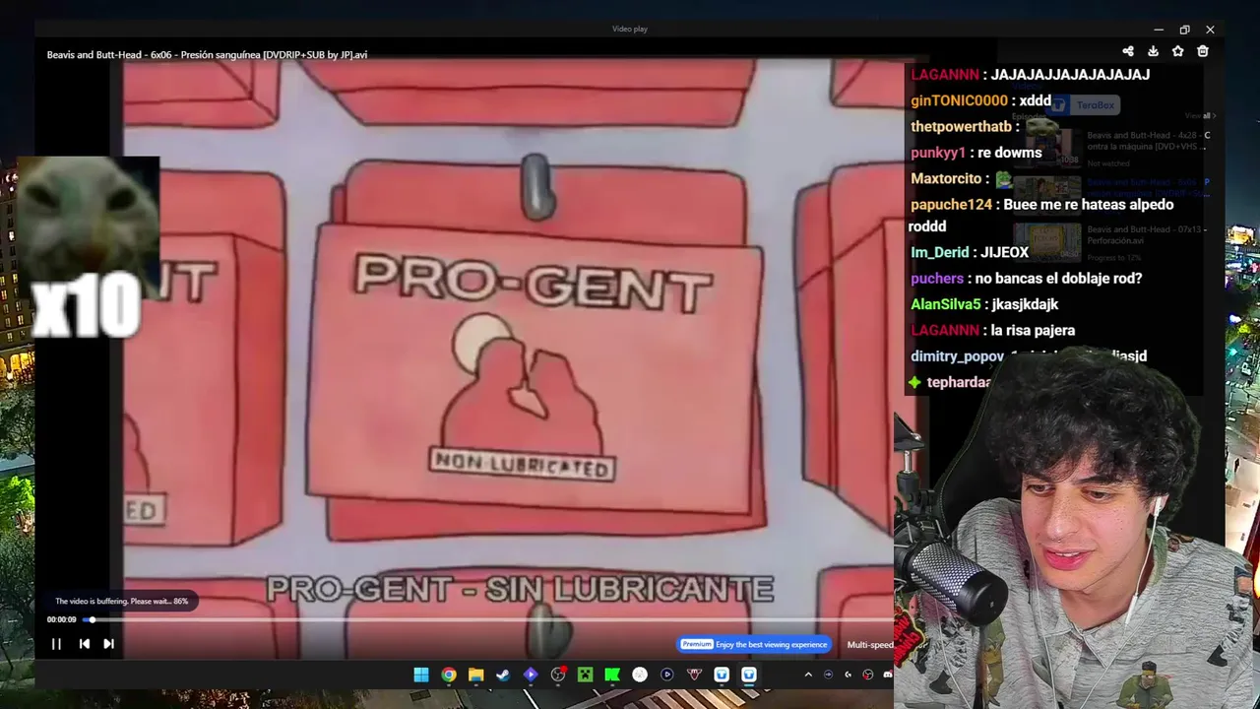Click the TeraBox logo in the side panel

1084,105
